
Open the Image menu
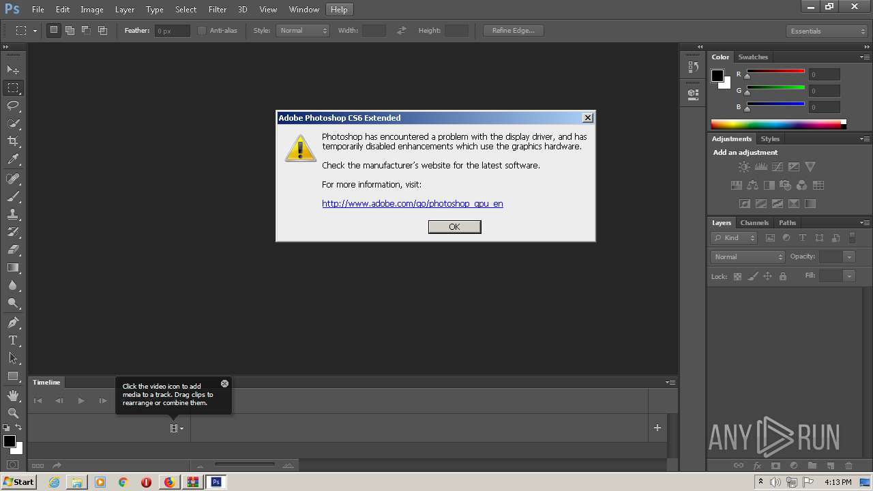point(92,10)
